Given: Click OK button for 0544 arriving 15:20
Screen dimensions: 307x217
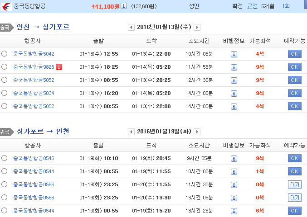Looking at the screenshot, I should tap(294, 211).
